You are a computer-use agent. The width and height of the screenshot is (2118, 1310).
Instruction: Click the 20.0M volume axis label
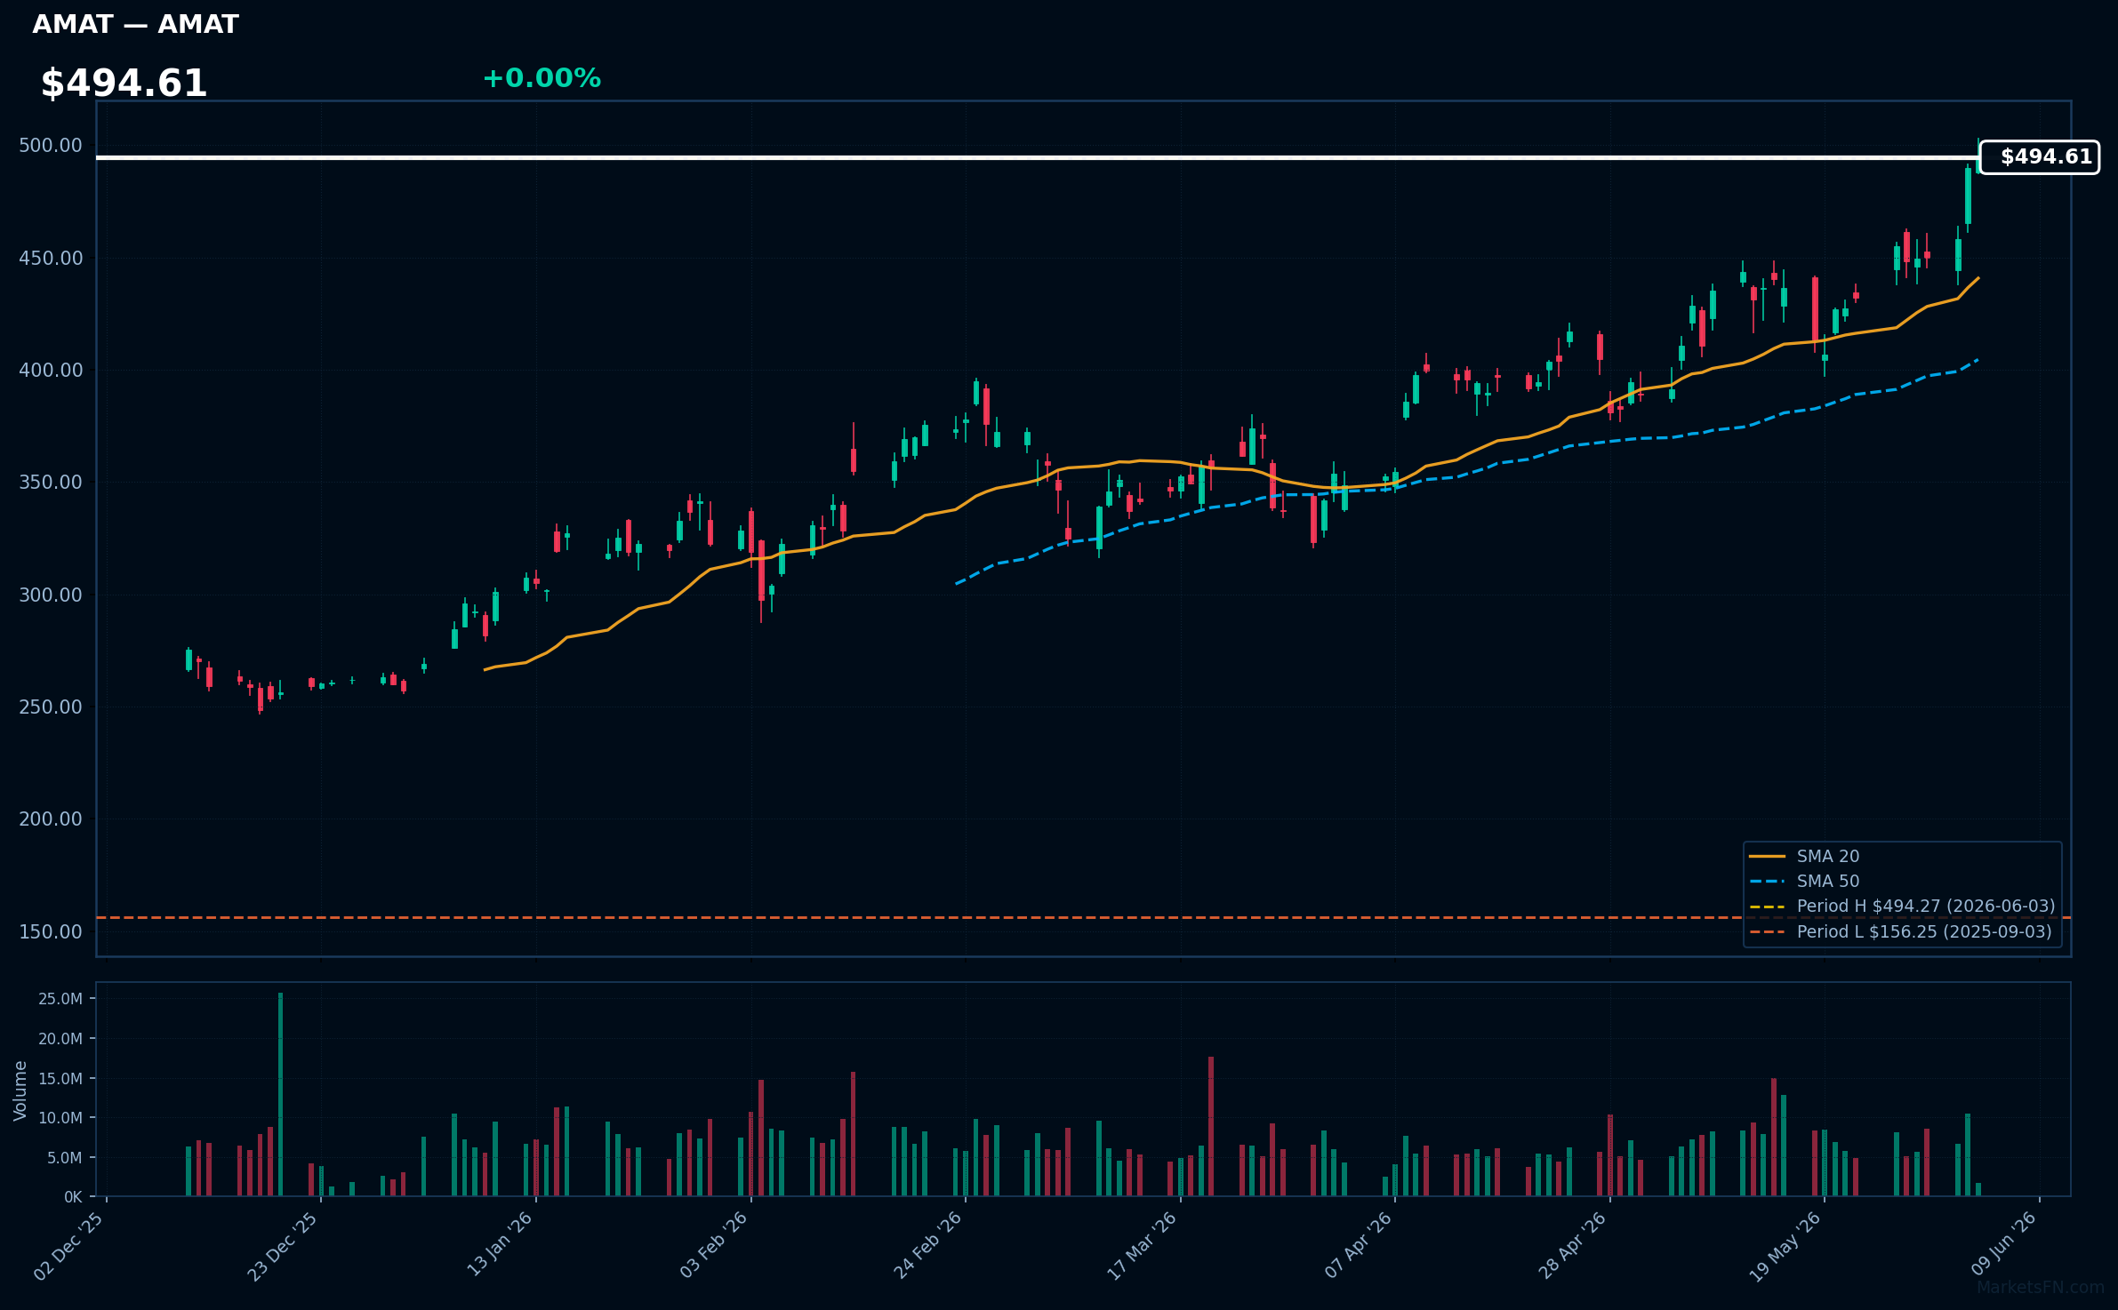pos(60,1039)
